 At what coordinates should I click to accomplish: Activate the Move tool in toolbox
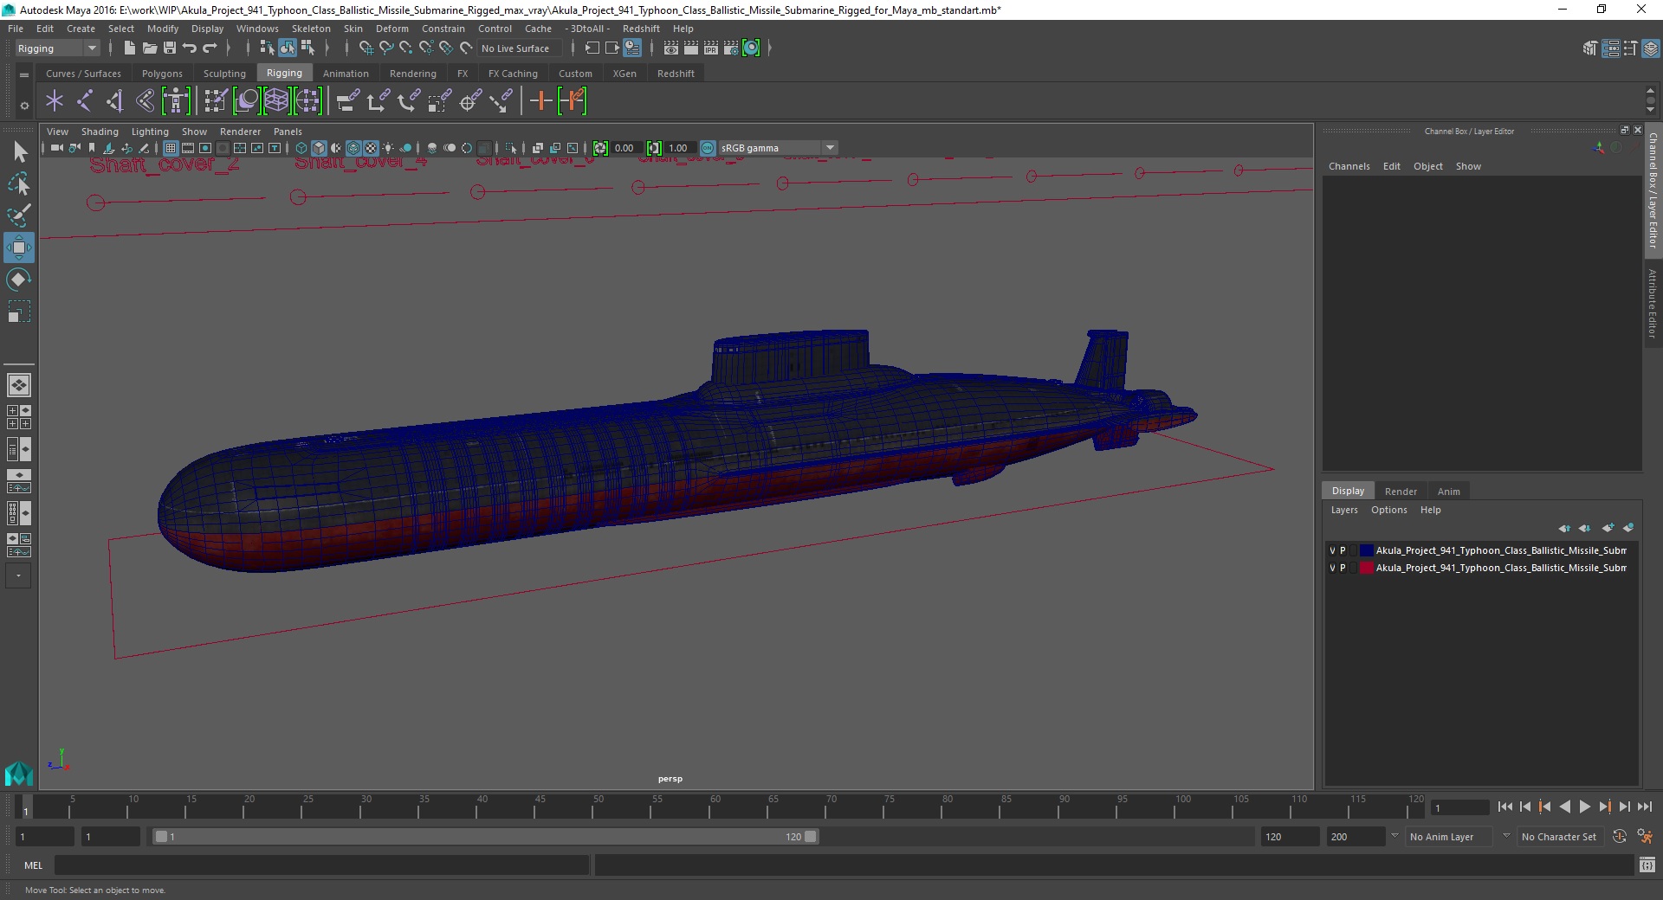click(x=19, y=247)
